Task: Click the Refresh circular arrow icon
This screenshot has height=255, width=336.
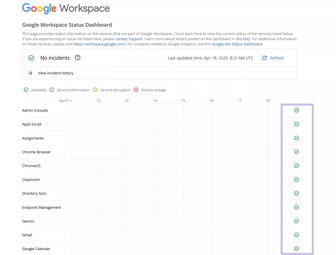Action: click(264, 58)
